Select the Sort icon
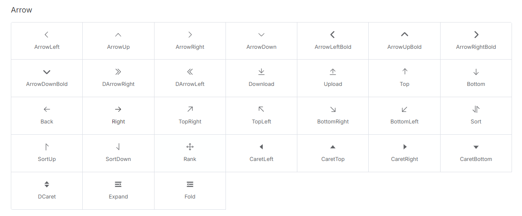Image resolution: width=522 pixels, height=216 pixels. pos(476,109)
